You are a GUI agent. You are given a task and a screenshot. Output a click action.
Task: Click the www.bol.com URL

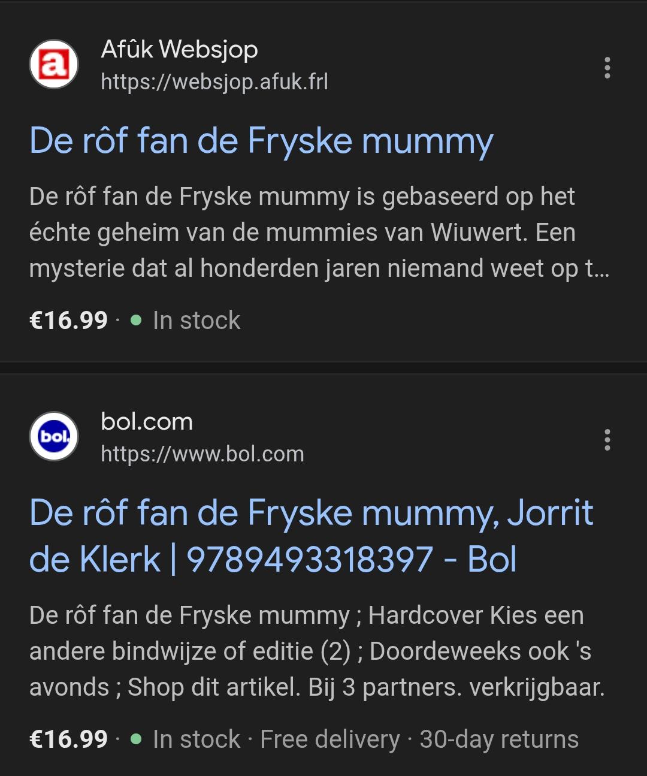[202, 454]
